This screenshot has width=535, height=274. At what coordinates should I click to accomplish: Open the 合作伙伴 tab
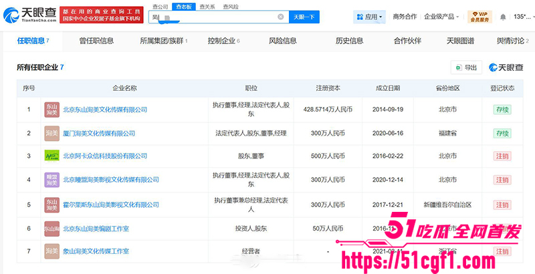point(407,41)
